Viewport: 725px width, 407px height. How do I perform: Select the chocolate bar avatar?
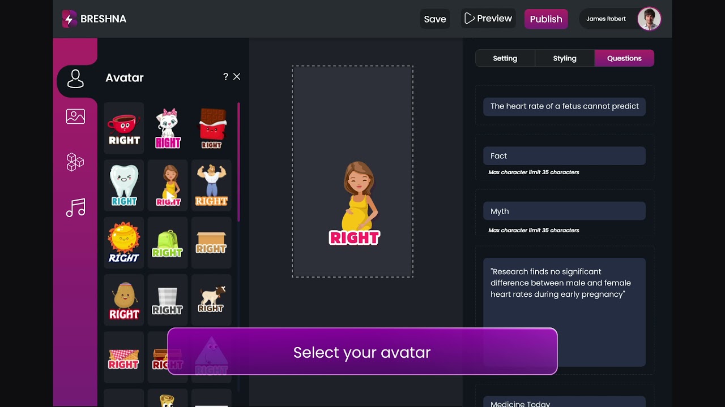click(211, 128)
